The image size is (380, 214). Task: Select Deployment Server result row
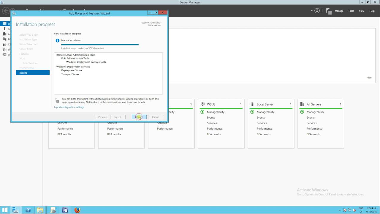72,70
